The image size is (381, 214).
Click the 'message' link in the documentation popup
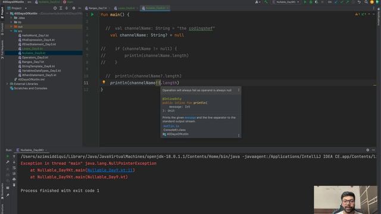click(190, 118)
